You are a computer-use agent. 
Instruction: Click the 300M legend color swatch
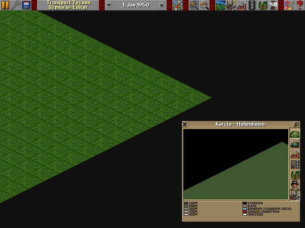coord(186,209)
